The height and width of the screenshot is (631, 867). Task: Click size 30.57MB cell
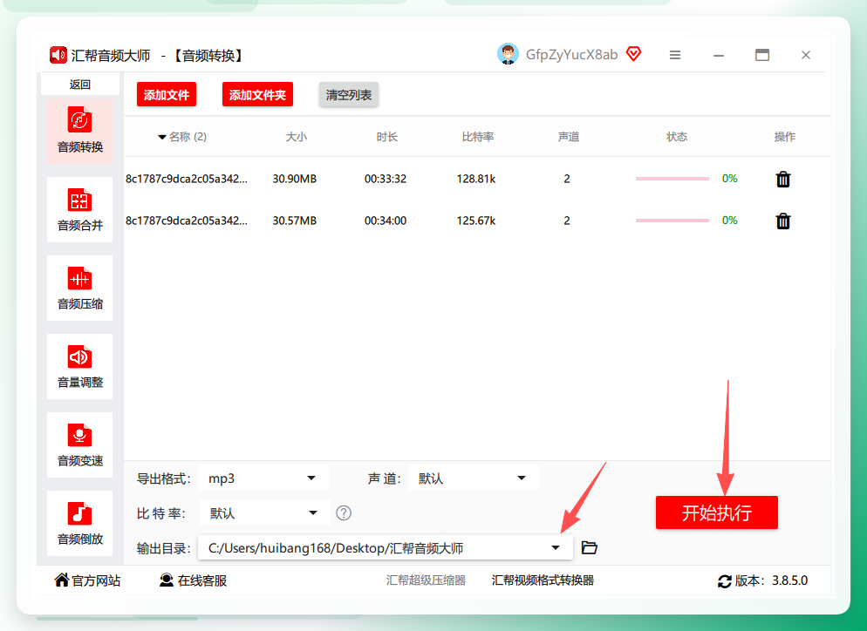(294, 221)
